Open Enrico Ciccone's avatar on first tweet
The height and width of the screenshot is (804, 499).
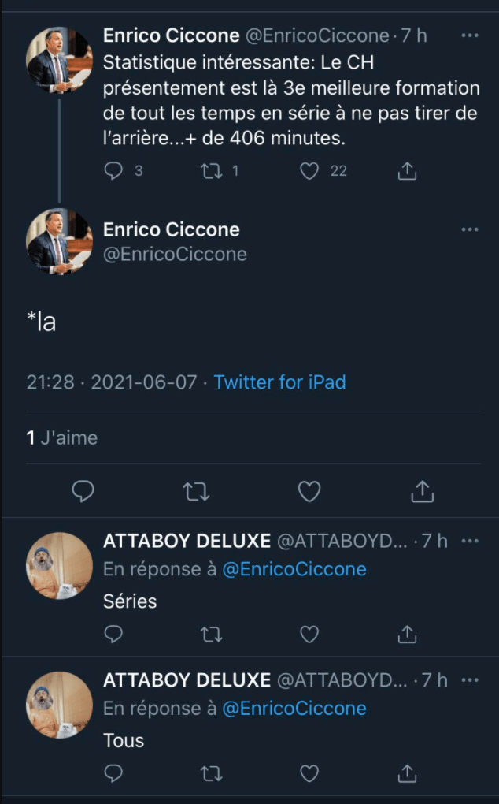point(59,60)
